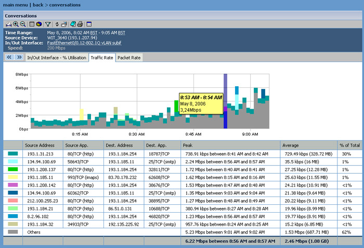Image resolution: width=364 pixels, height=248 pixels.
Task: Click light green swatch for 193.1.184.21
Action: coord(13,208)
